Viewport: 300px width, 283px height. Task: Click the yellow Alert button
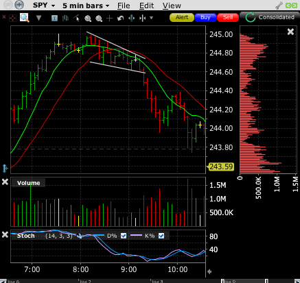[182, 17]
